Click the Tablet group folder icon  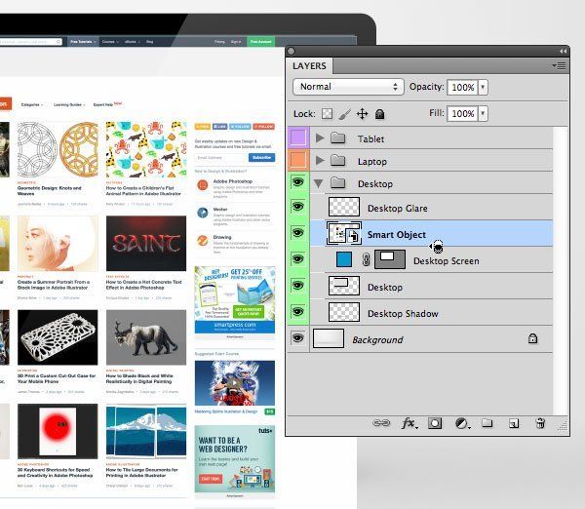click(x=338, y=138)
